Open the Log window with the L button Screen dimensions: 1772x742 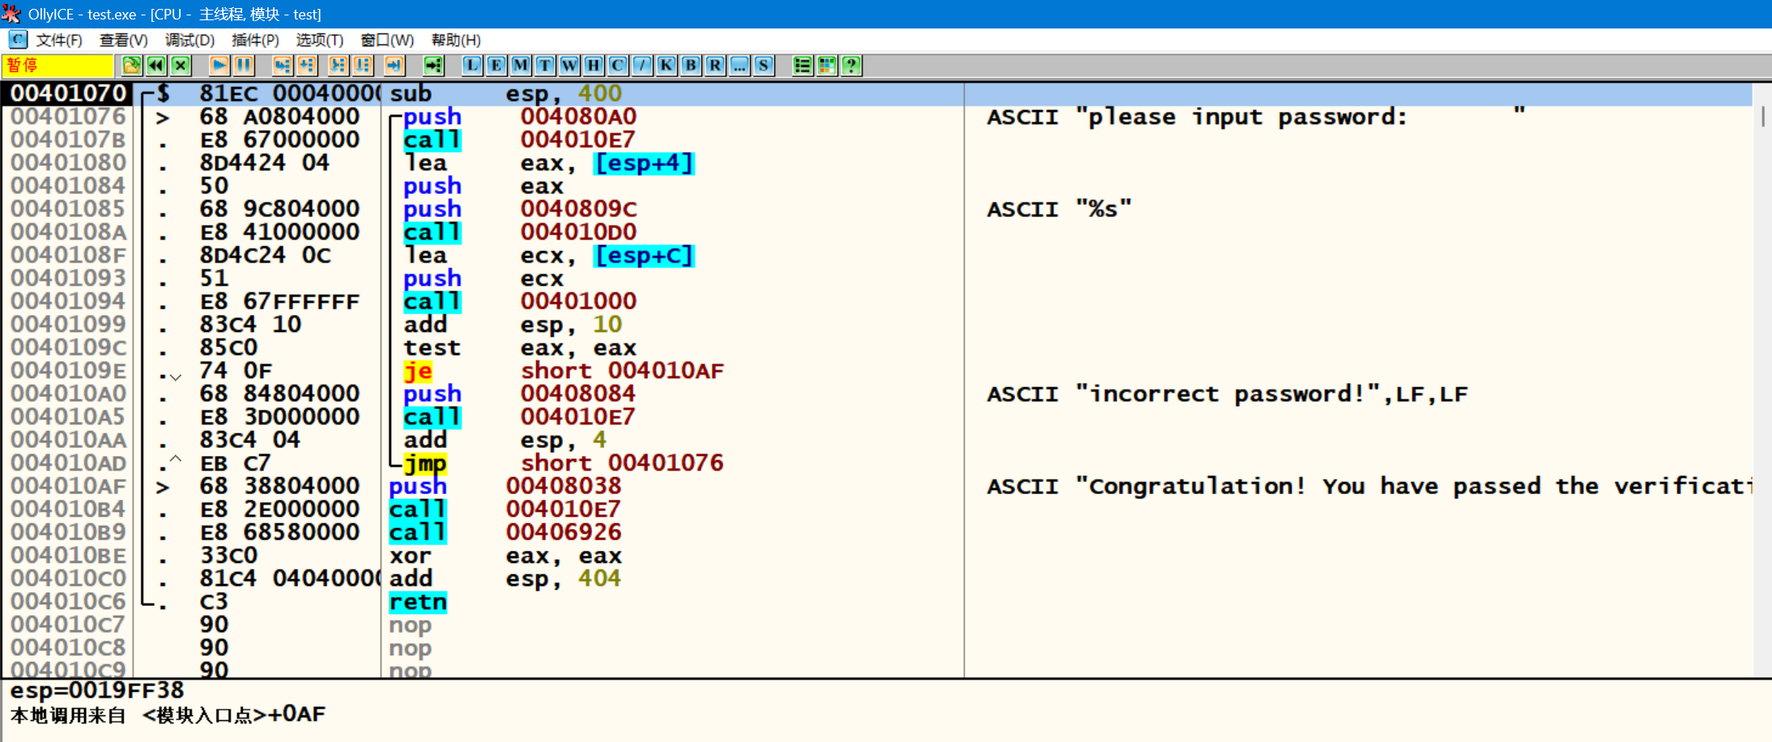tap(472, 66)
